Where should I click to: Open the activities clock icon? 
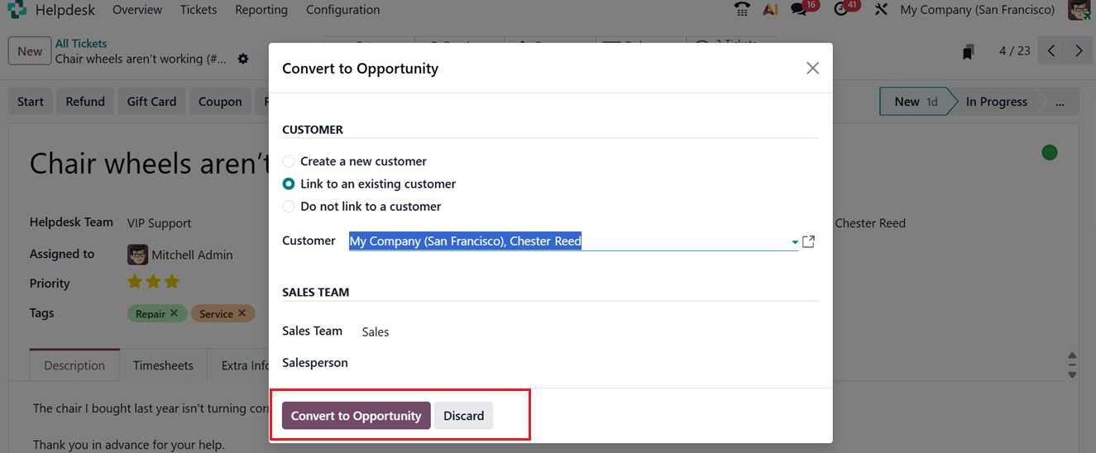point(841,10)
